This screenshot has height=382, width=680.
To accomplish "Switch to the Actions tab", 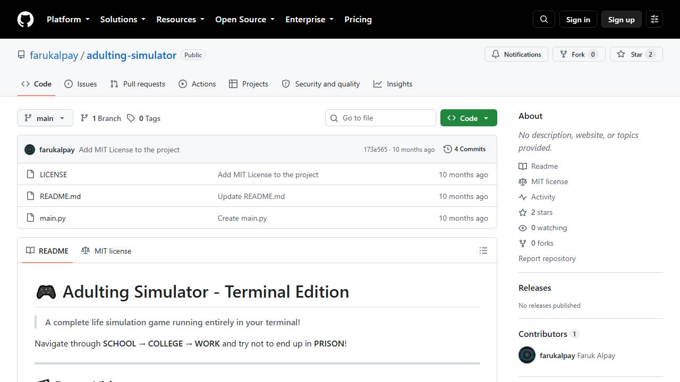I will (197, 84).
